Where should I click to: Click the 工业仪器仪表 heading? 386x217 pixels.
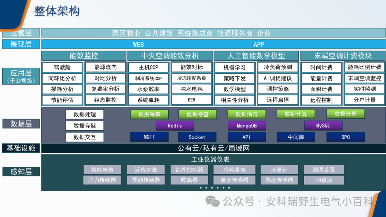click(211, 160)
